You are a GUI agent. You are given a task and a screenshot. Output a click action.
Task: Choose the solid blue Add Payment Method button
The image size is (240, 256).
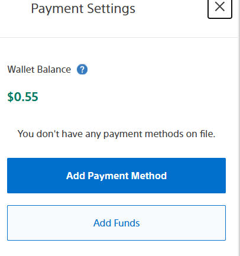116,176
